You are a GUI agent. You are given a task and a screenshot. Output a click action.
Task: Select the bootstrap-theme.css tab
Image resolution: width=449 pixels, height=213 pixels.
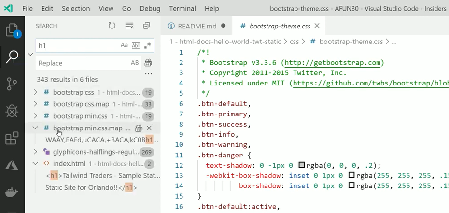[x=280, y=26]
